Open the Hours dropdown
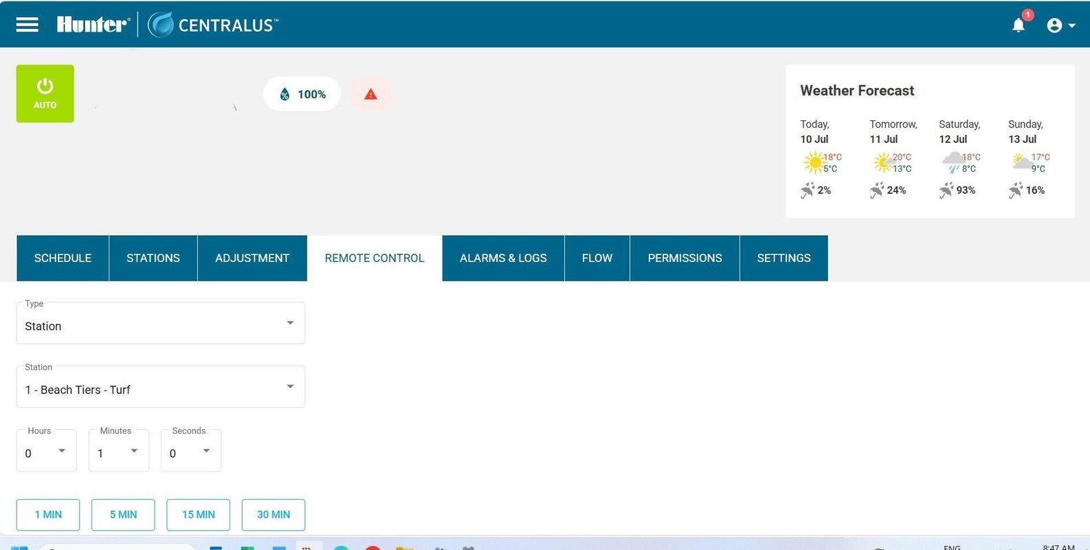Viewport: 1090px width, 550px height. click(x=47, y=452)
